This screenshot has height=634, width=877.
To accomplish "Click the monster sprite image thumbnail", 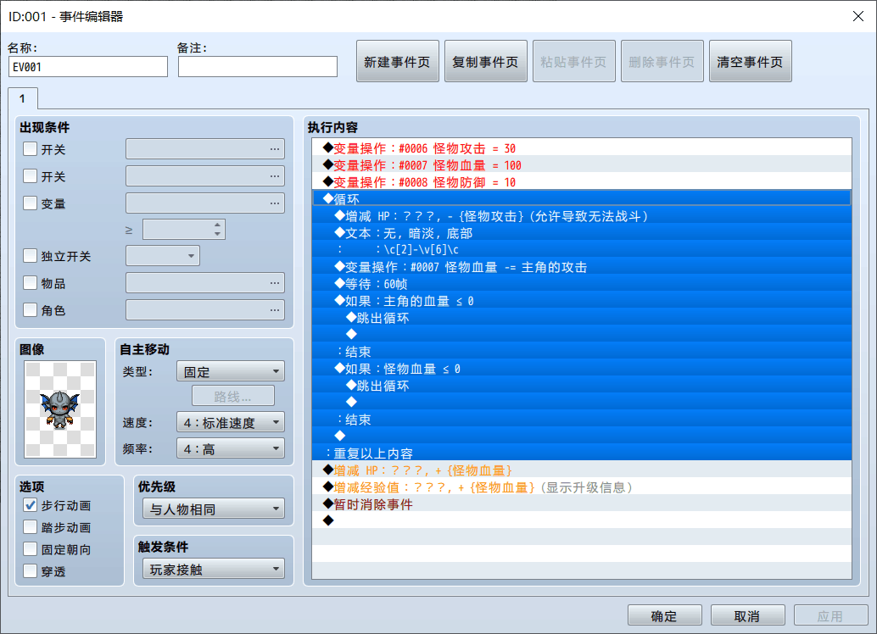I will pos(60,409).
